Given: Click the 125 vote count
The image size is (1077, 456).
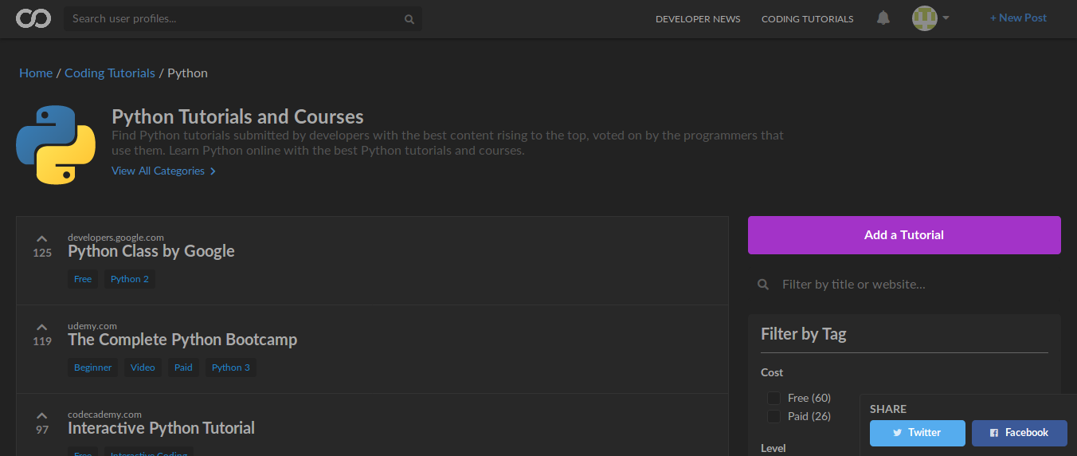Looking at the screenshot, I should point(42,253).
